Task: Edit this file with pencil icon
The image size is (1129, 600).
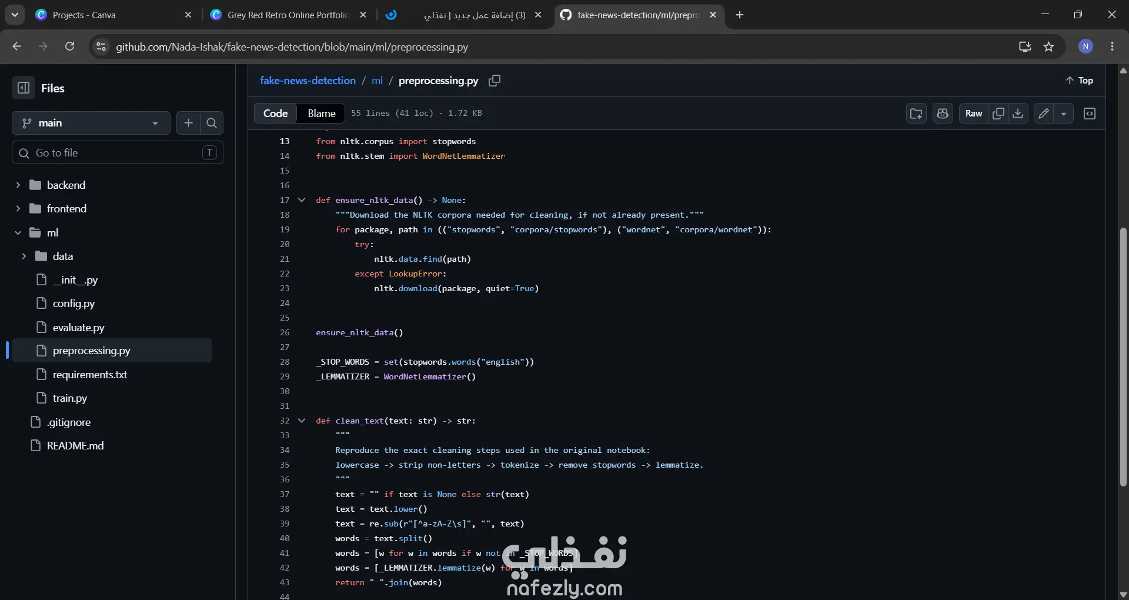Action: tap(1044, 114)
